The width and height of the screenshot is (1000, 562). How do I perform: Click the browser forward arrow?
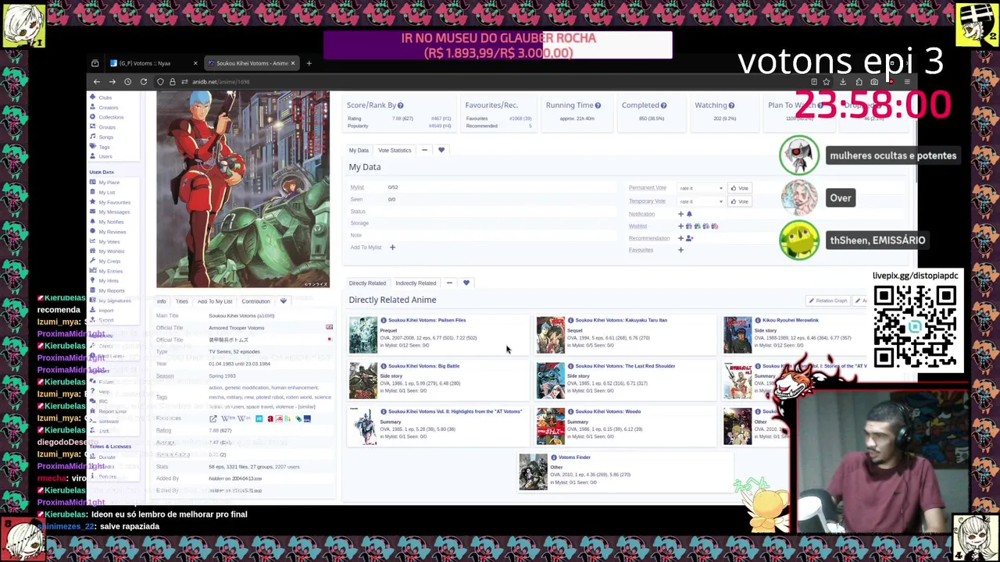point(112,82)
